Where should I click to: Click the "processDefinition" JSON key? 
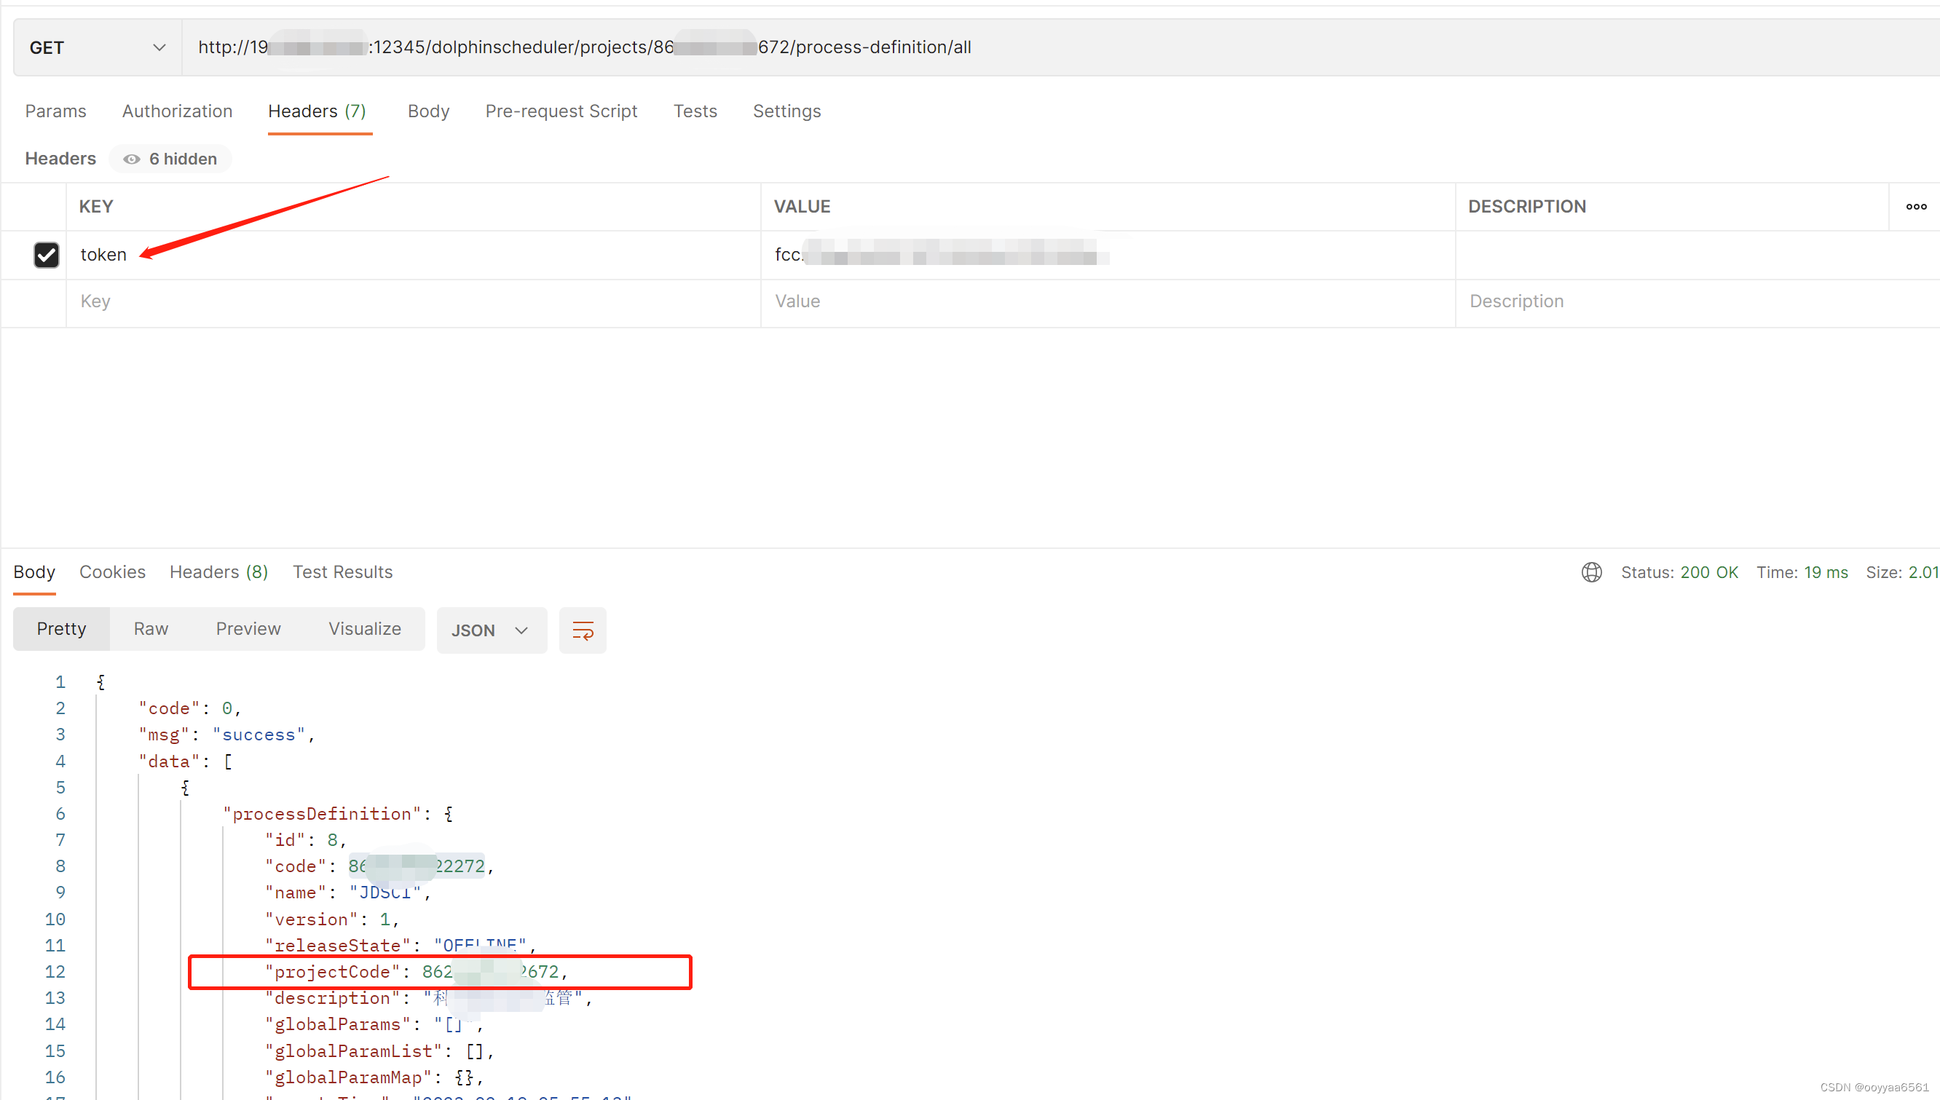pos(322,814)
